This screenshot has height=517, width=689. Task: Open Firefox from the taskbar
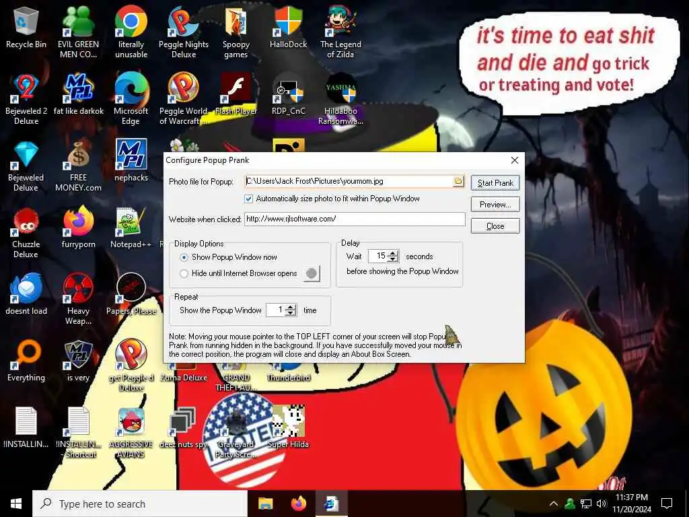(299, 504)
